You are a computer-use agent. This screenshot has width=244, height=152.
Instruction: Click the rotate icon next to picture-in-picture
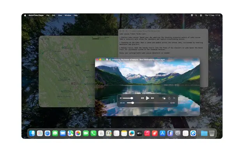click(x=169, y=98)
